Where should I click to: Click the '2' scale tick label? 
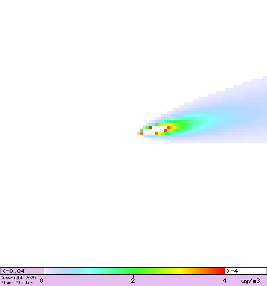(133, 281)
